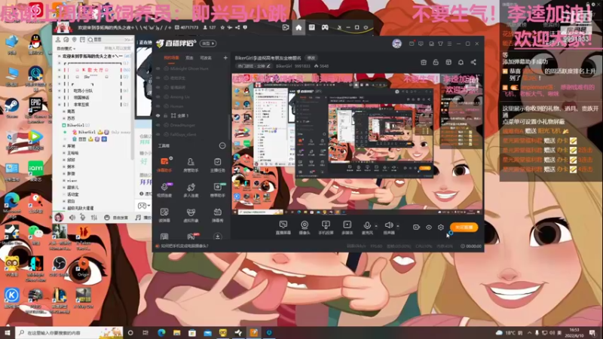Open the 类型 dropdown beside the app logo

point(208,44)
